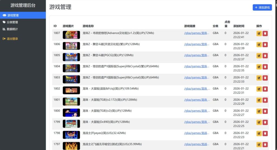
Task: Edit game row 1801
Action: pos(259,100)
